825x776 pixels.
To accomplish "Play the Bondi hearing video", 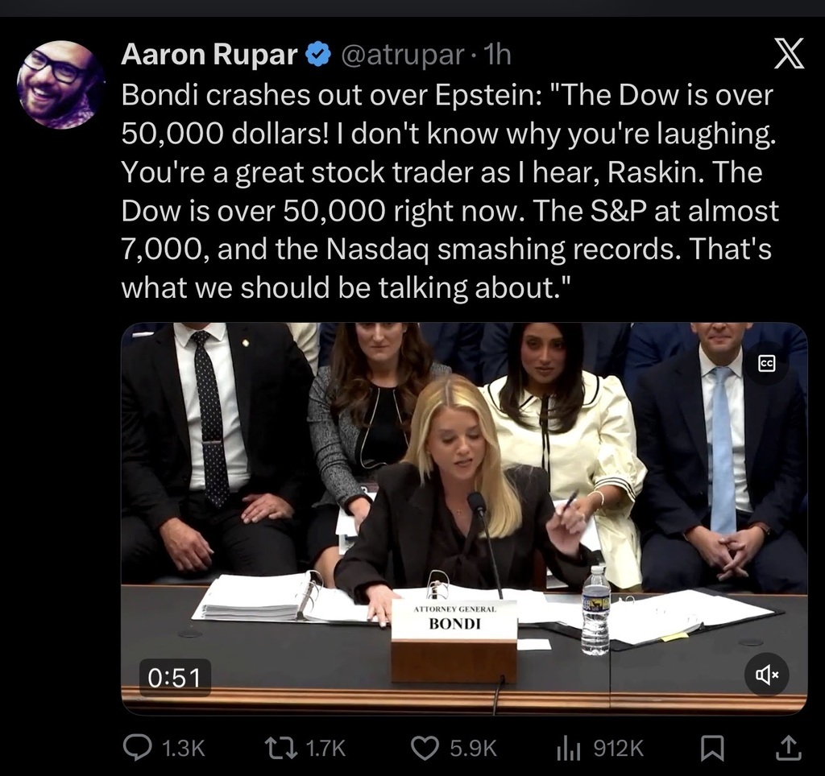I will pos(464,518).
